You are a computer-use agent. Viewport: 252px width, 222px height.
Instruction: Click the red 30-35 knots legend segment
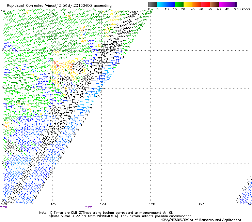pyautogui.click(x=206, y=4)
